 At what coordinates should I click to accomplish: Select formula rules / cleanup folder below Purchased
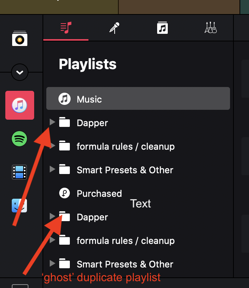pyautogui.click(x=126, y=241)
